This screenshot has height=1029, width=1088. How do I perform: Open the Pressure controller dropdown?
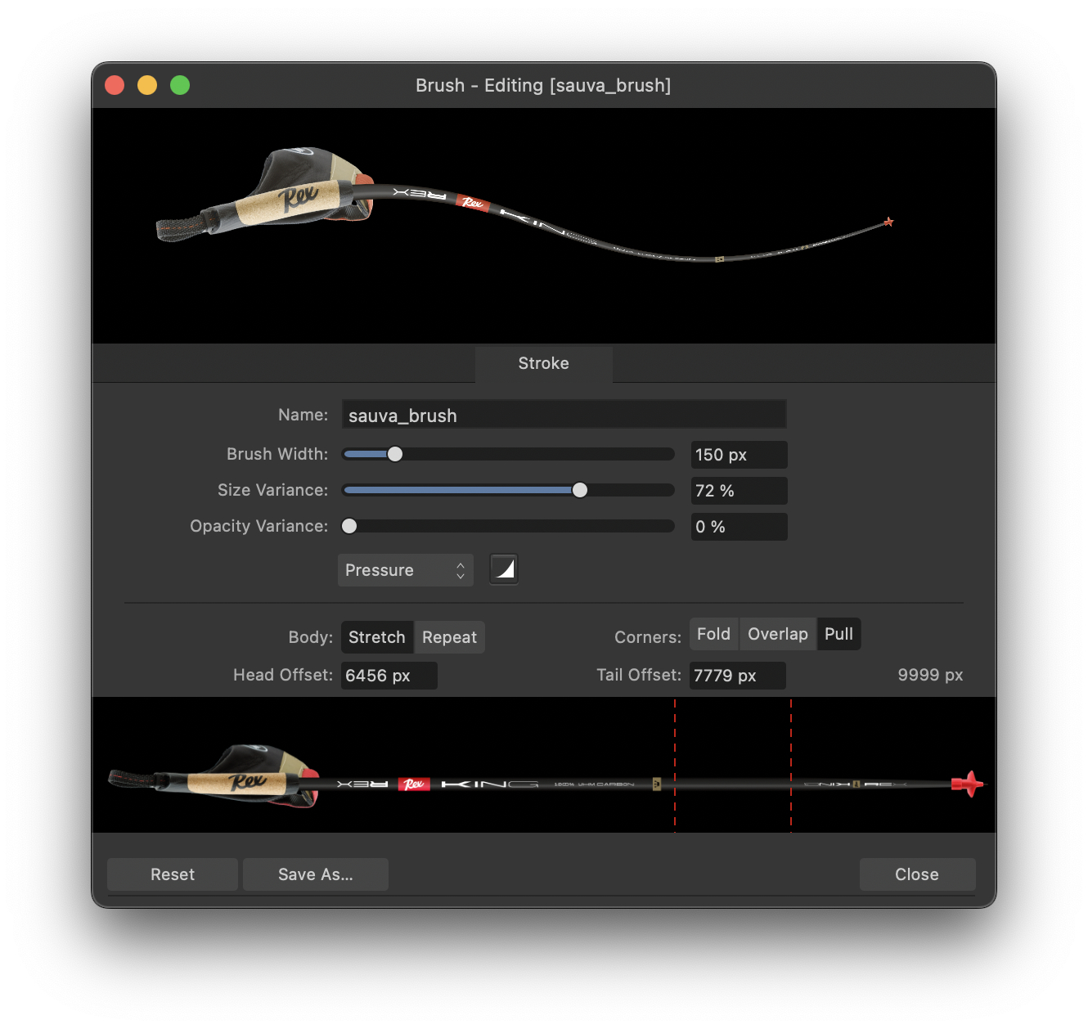tap(405, 570)
